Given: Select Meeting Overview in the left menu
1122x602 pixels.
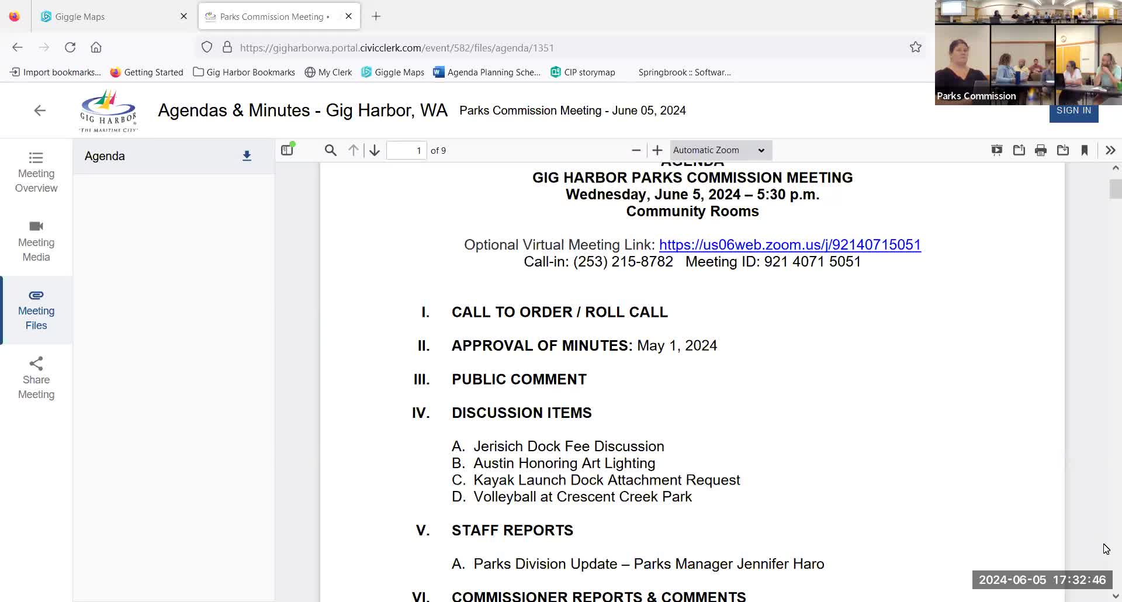Looking at the screenshot, I should [x=36, y=172].
